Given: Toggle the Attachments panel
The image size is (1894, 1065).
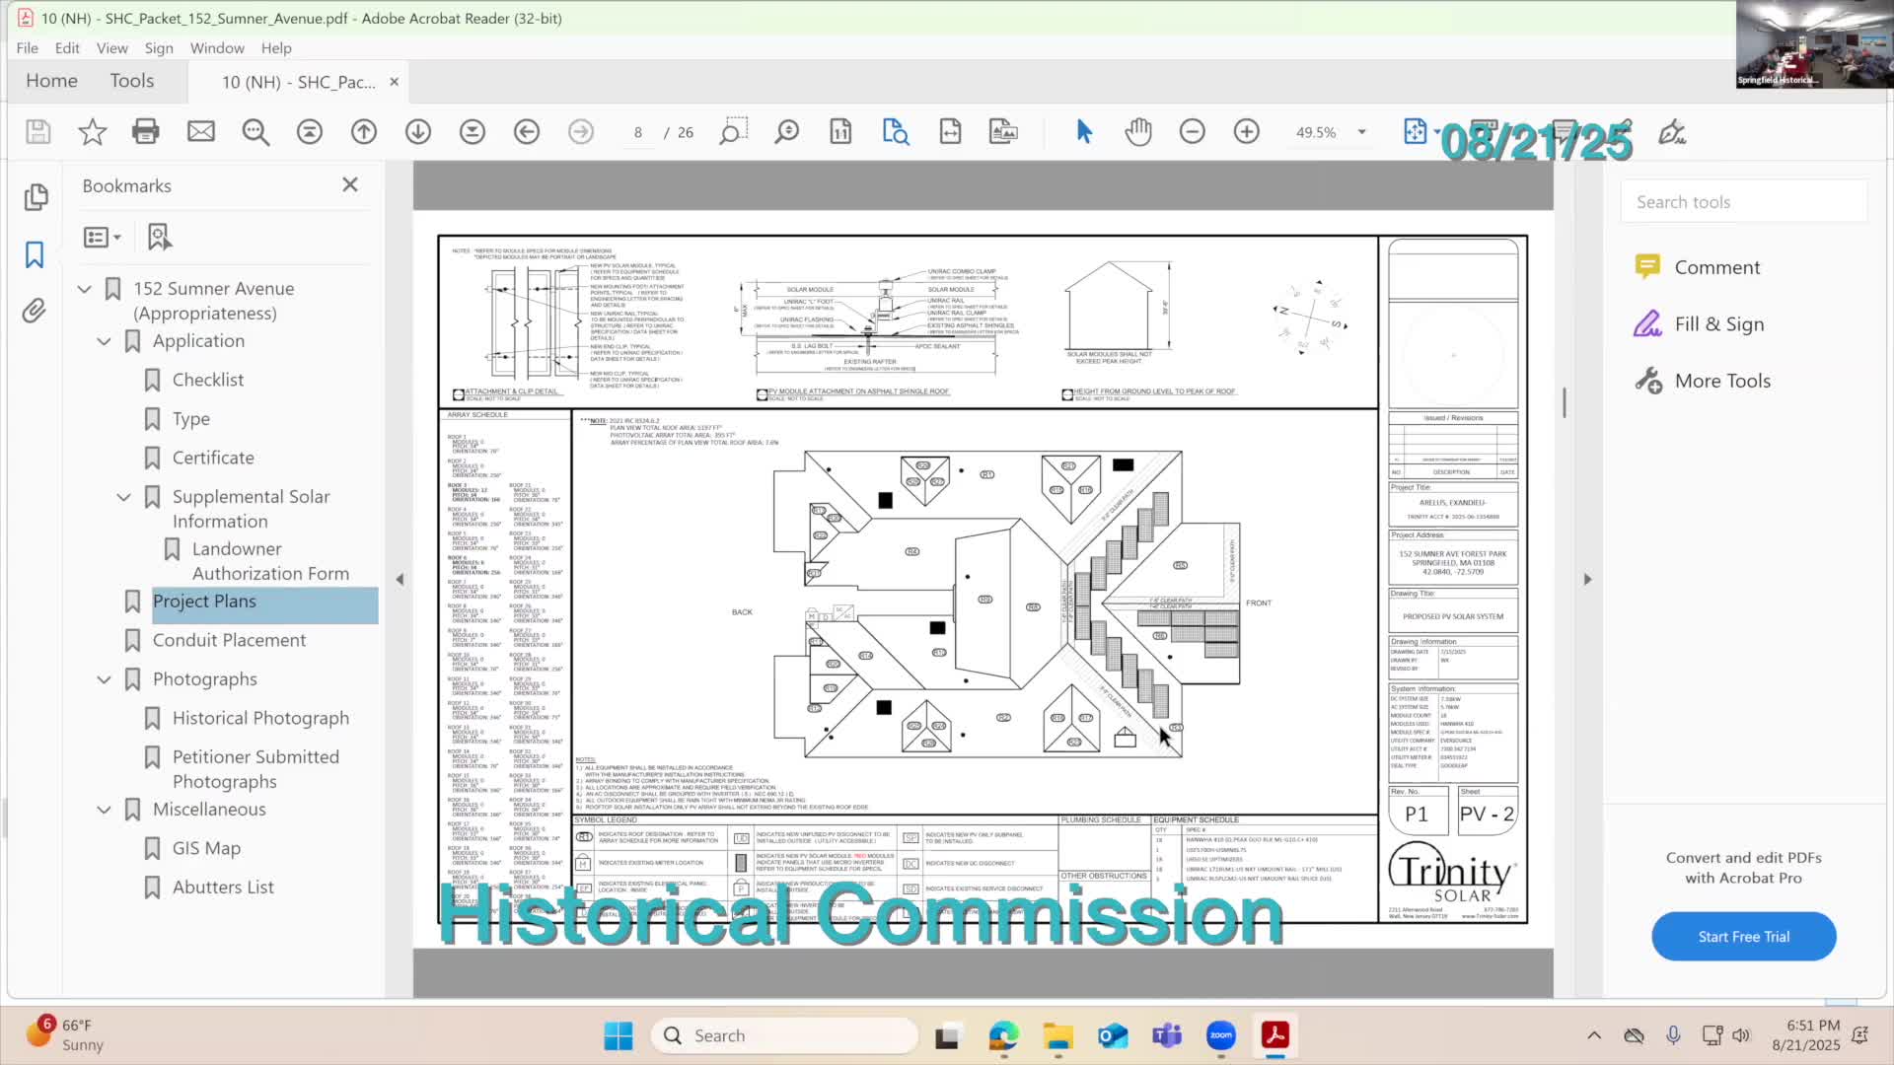Looking at the screenshot, I should (36, 310).
